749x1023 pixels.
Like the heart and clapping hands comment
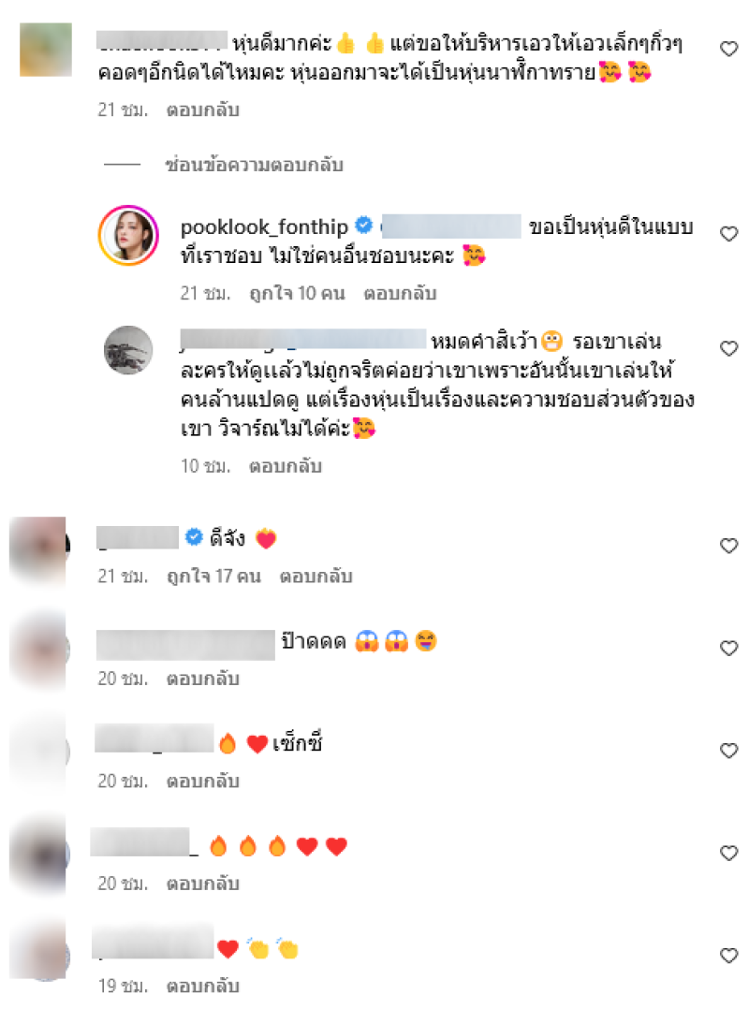click(728, 956)
